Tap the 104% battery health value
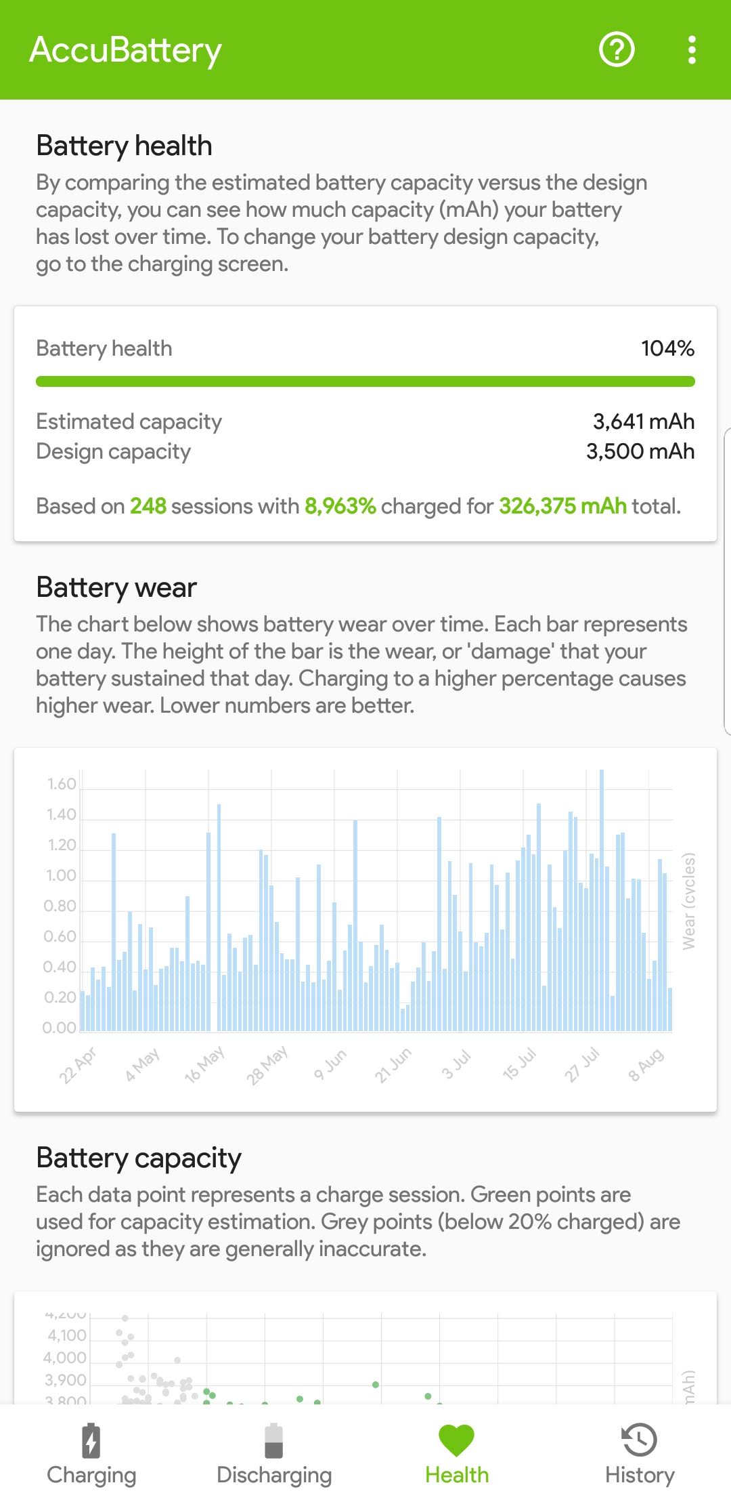 click(667, 348)
